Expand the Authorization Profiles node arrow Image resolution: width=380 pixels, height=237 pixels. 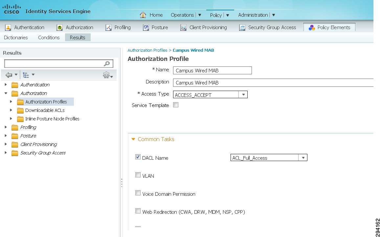click(x=11, y=101)
